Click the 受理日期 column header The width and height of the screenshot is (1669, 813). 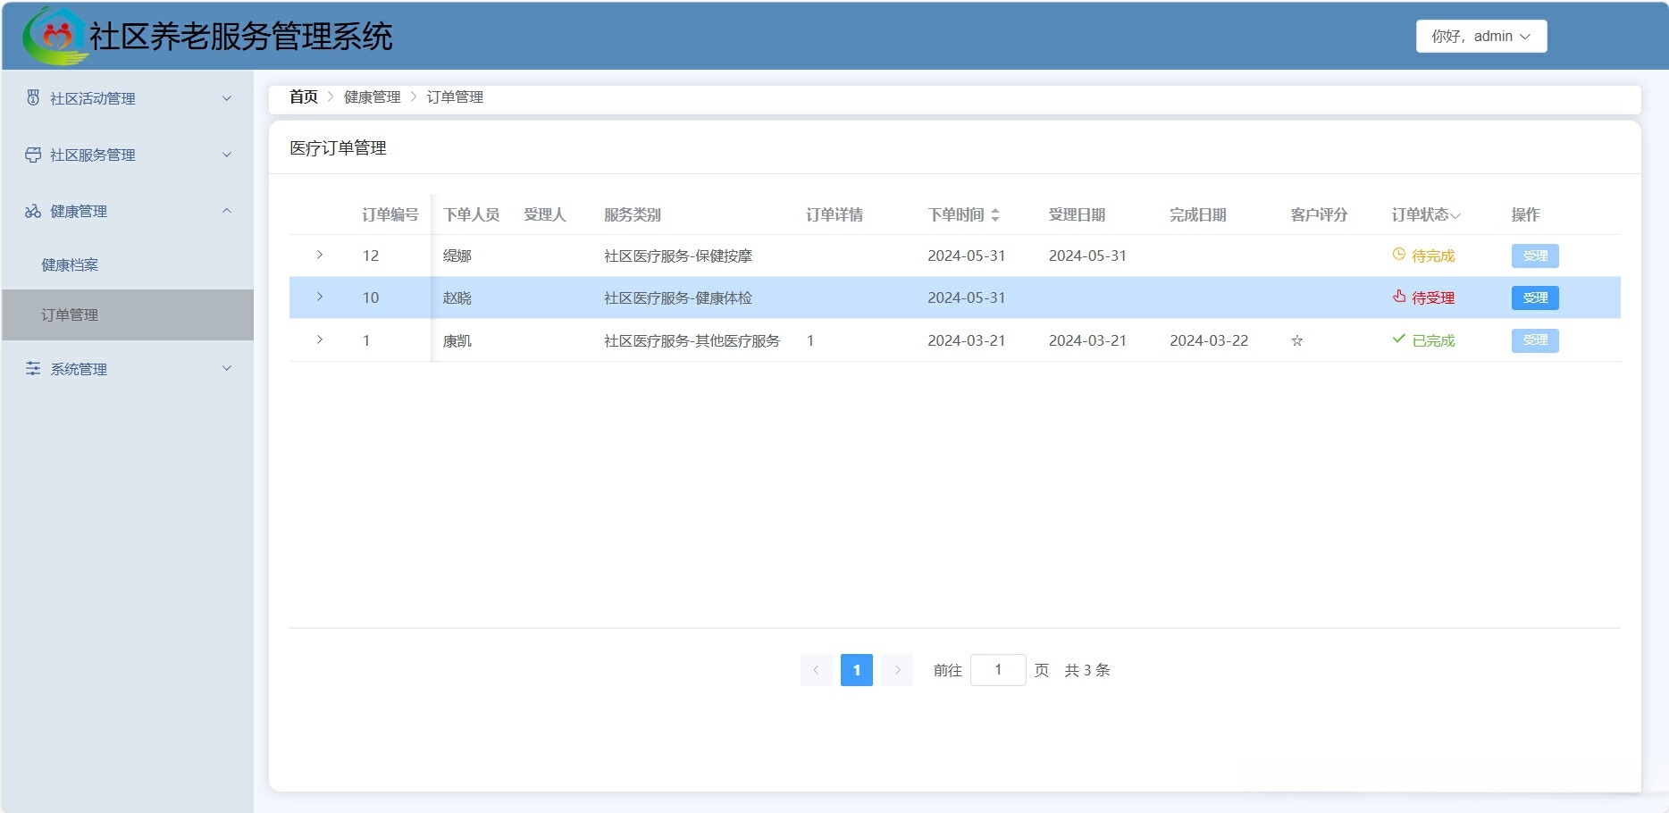click(x=1077, y=214)
